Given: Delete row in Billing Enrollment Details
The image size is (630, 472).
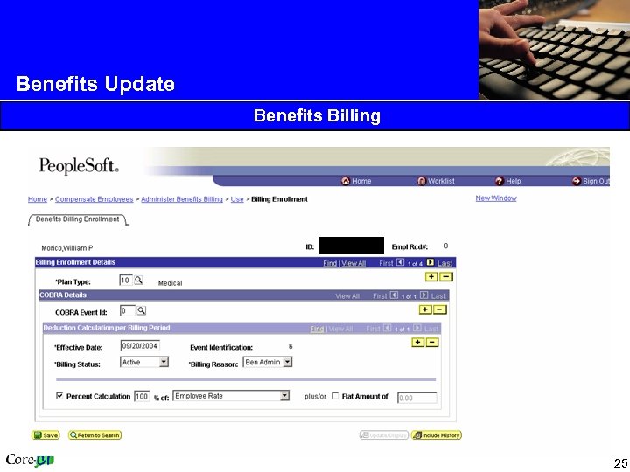Looking at the screenshot, I should coord(446,276).
